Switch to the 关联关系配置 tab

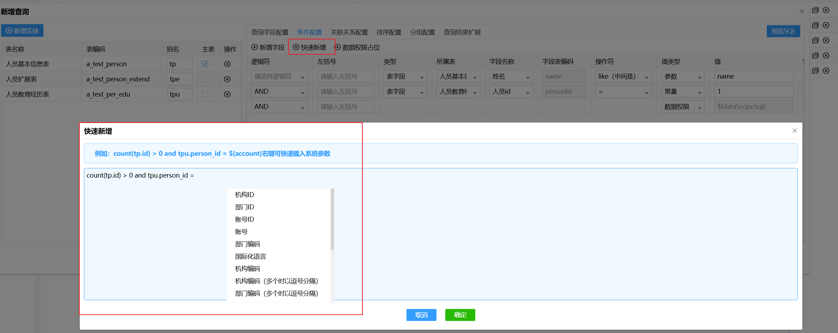[349, 32]
